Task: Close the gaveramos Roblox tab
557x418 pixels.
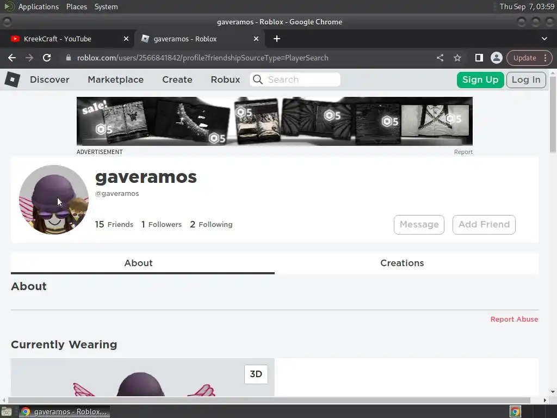Action: (256, 39)
